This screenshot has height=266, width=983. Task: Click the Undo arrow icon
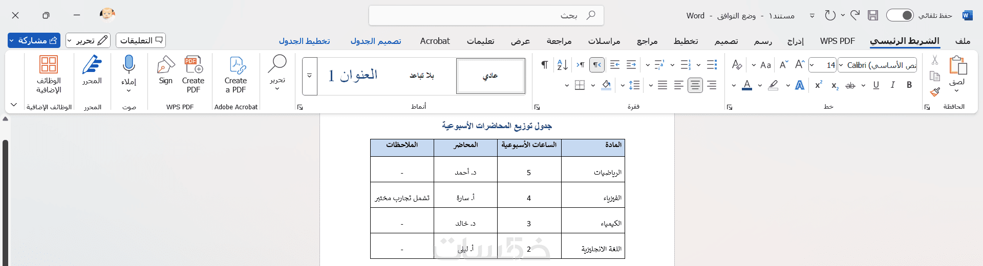(855, 15)
